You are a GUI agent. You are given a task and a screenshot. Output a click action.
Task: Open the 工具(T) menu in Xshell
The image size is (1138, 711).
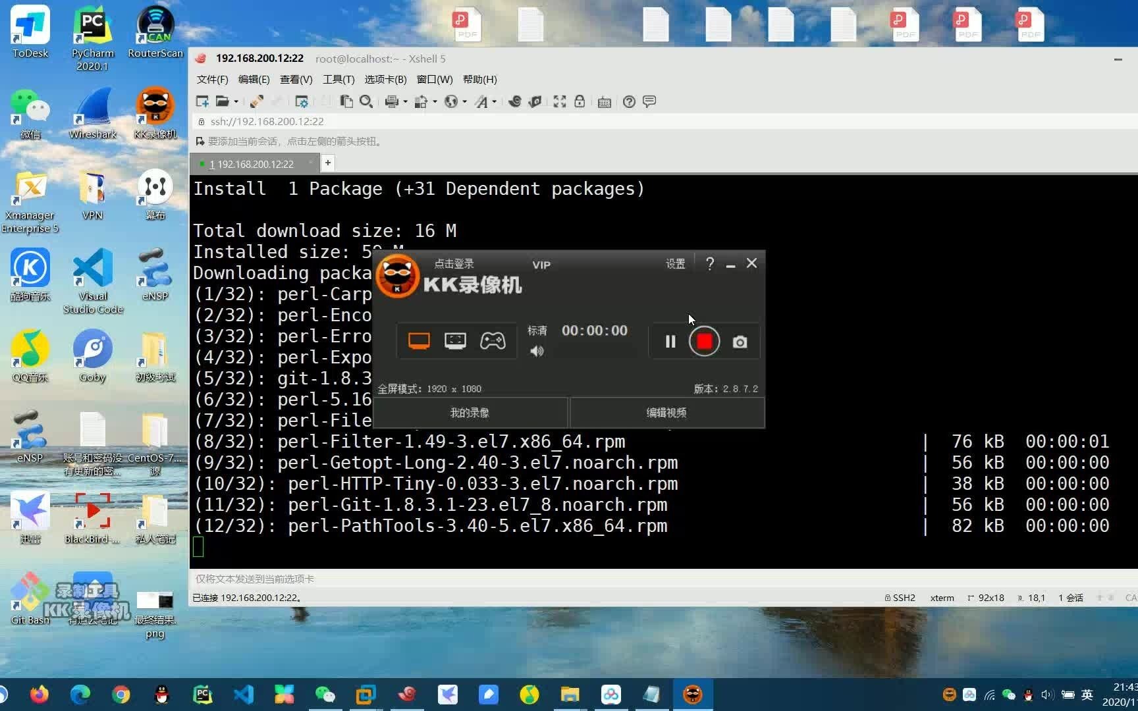[339, 79]
